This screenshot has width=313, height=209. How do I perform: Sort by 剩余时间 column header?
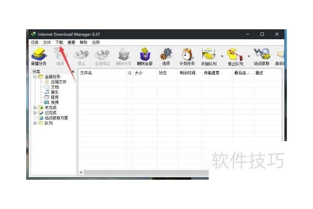tap(190, 73)
